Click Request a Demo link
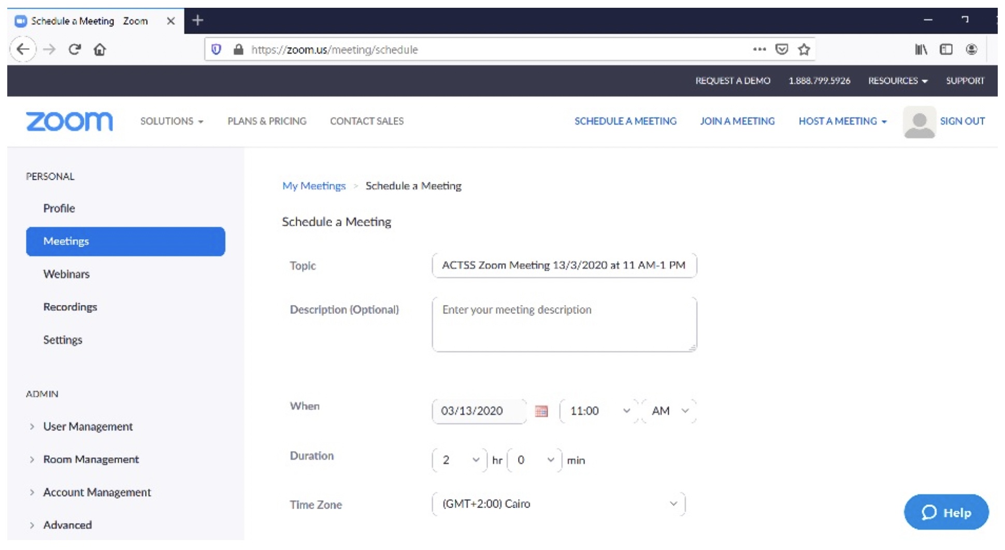Viewport: 1005px width, 550px height. [x=733, y=81]
